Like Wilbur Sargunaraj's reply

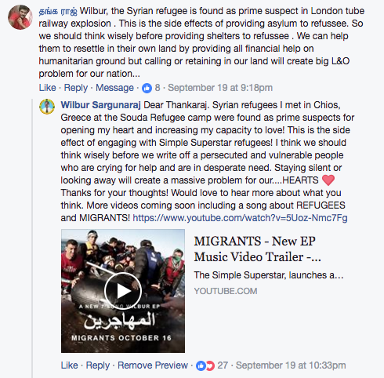click(x=69, y=365)
